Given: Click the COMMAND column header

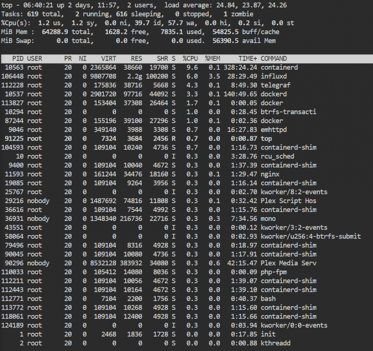Looking at the screenshot, I should (274, 58).
